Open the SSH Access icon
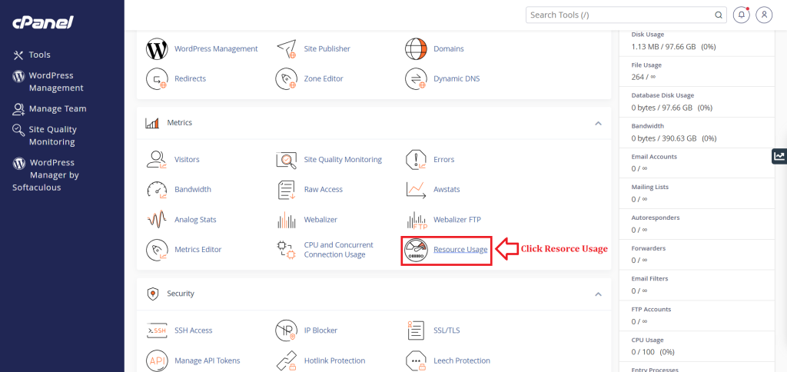The height and width of the screenshot is (372, 787). tap(157, 330)
